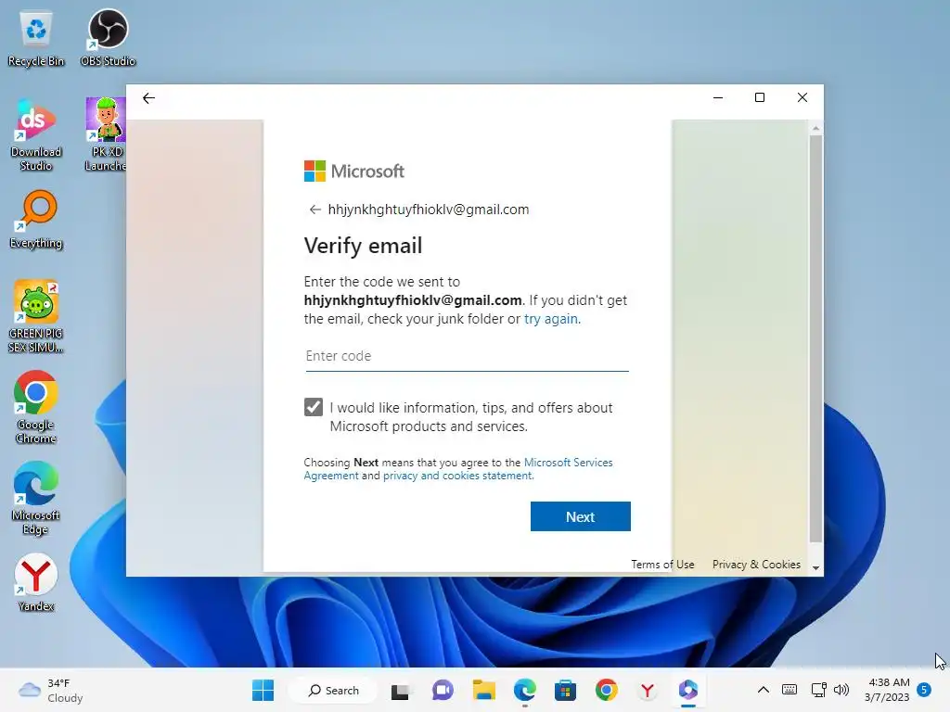950x712 pixels.
Task: Click the active Microsoft 365 taskbar icon
Action: (688, 690)
